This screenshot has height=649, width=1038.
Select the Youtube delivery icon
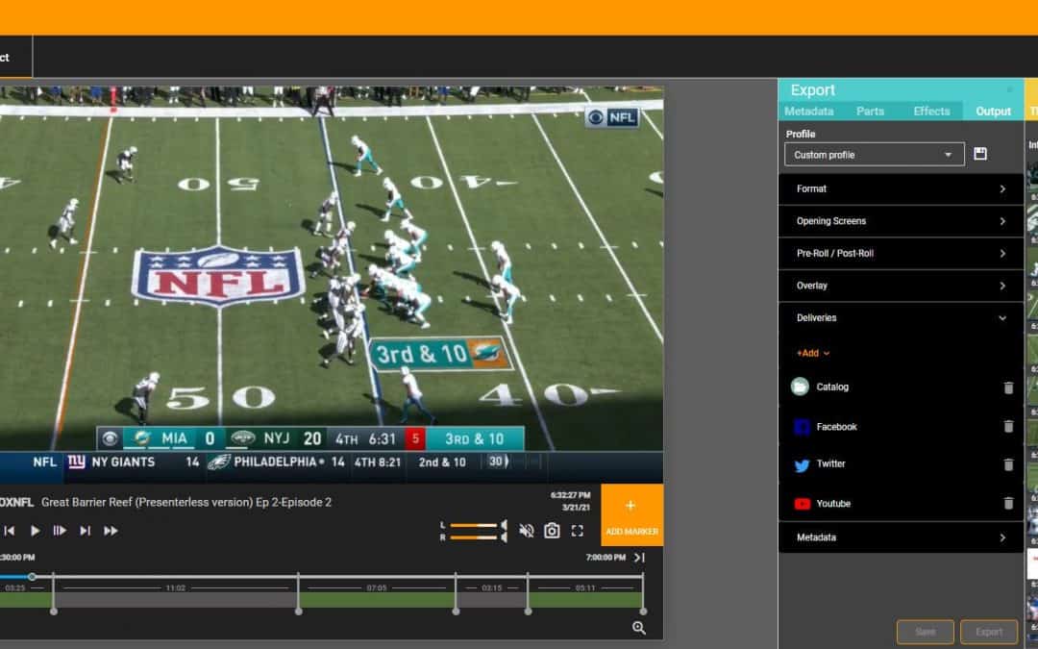pyautogui.click(x=802, y=504)
